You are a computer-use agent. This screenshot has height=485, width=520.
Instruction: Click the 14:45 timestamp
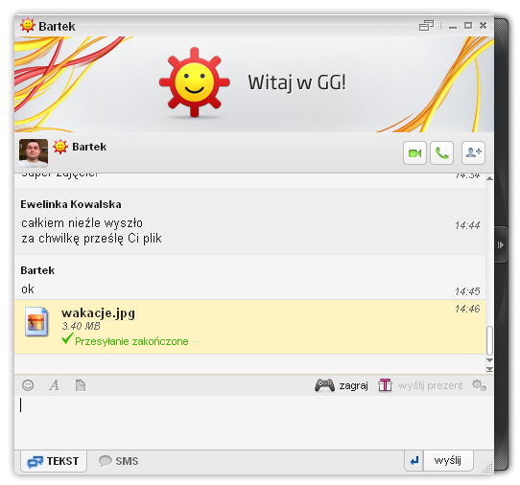(x=467, y=291)
